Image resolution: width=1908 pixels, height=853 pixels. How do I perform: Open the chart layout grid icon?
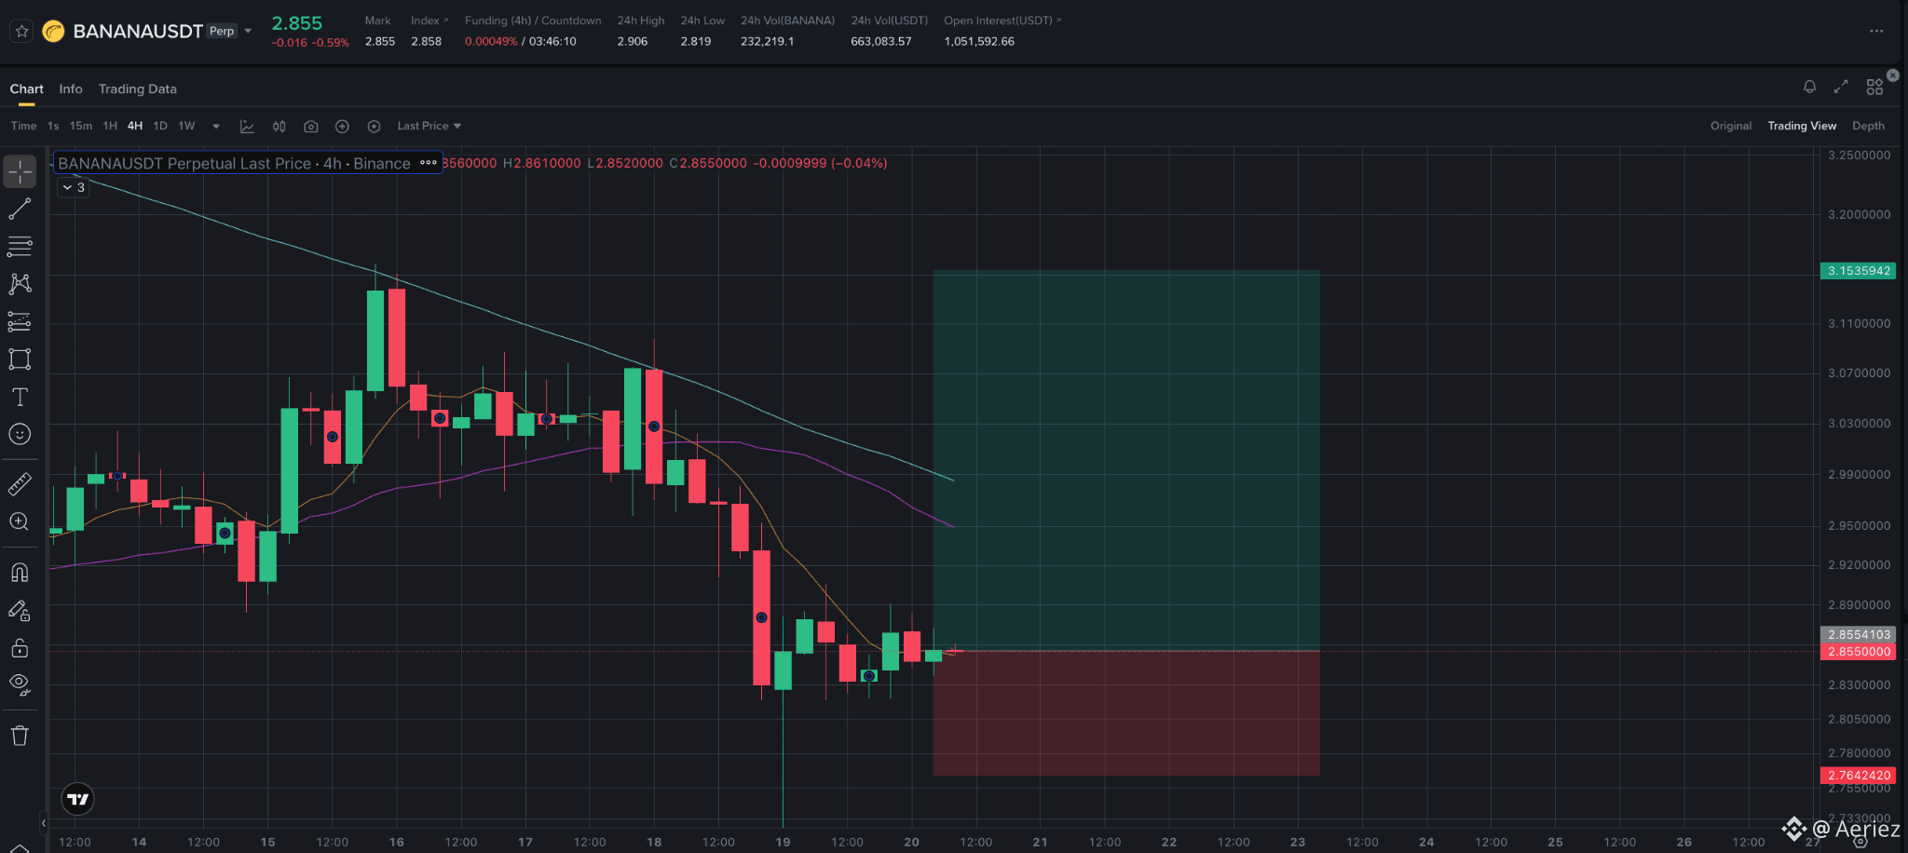[x=1874, y=87]
